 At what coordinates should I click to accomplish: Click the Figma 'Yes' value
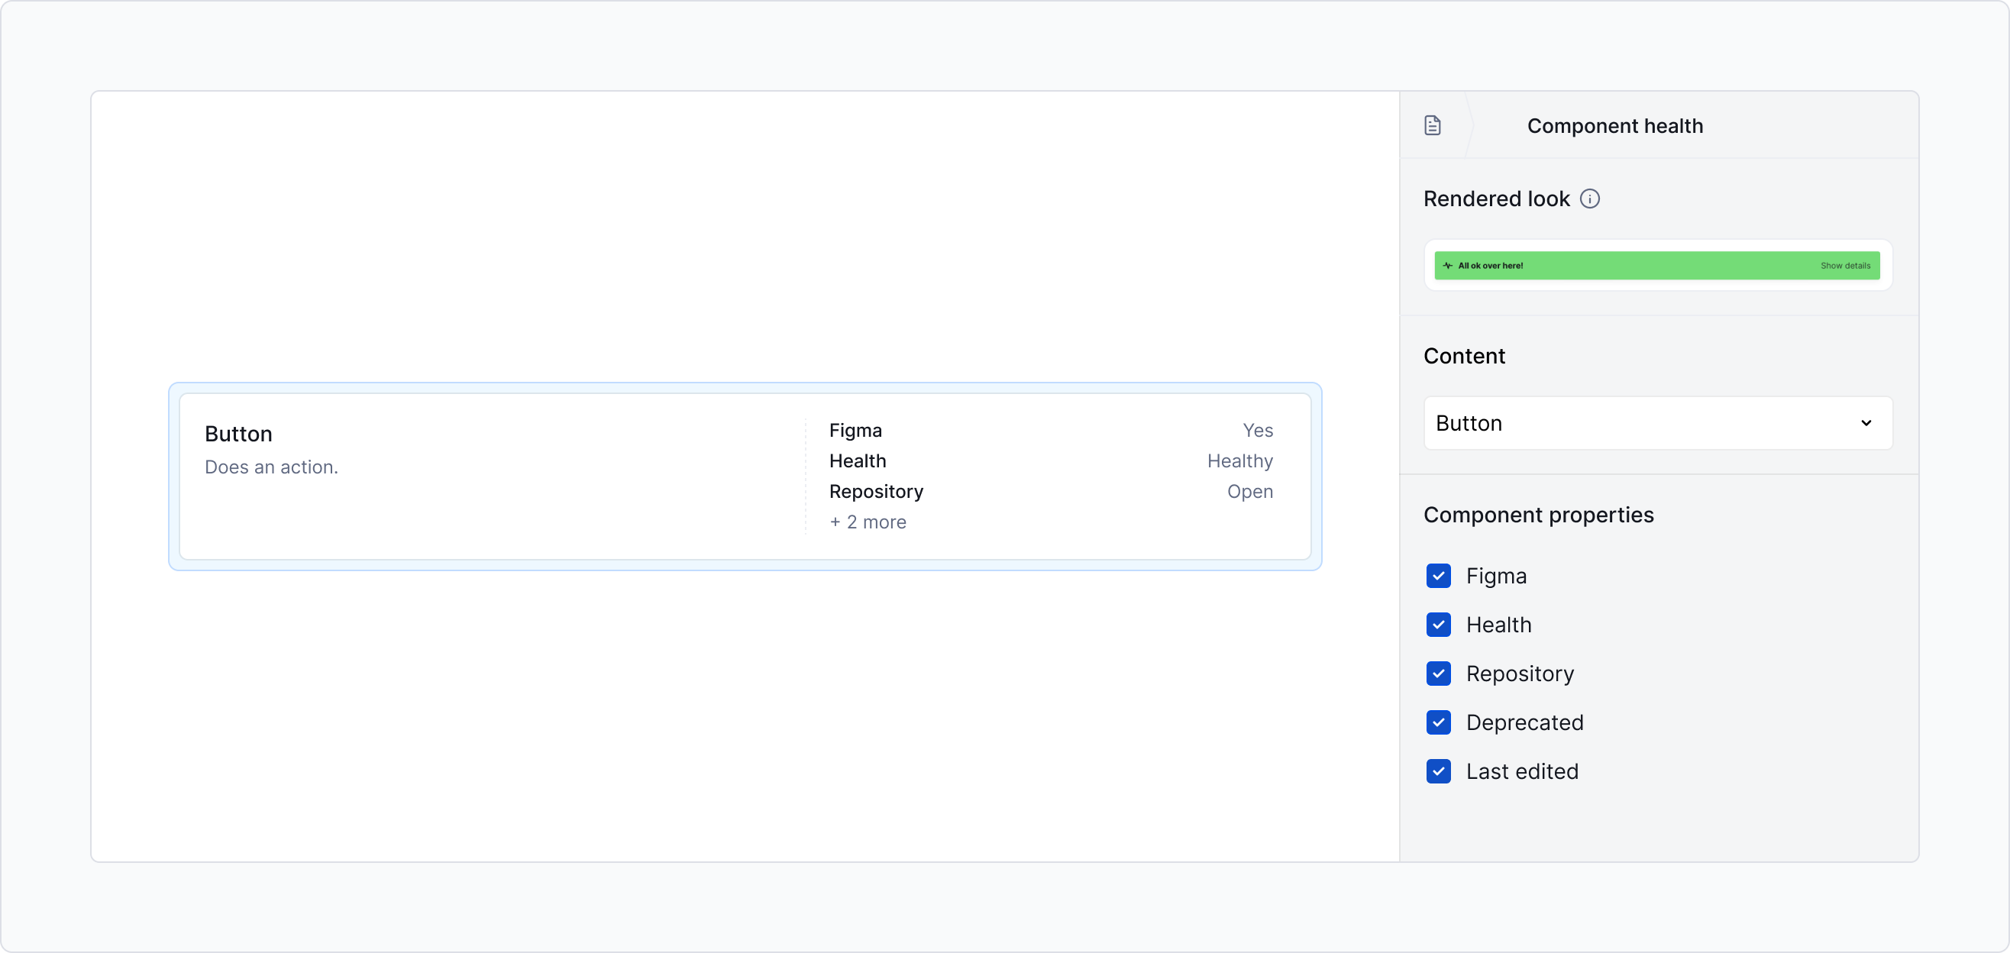click(x=1257, y=431)
